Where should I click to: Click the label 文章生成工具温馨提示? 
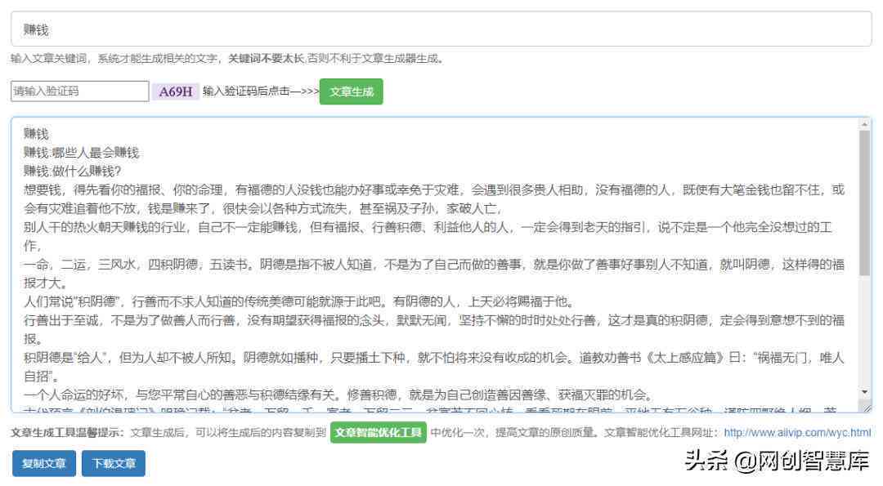[67, 433]
